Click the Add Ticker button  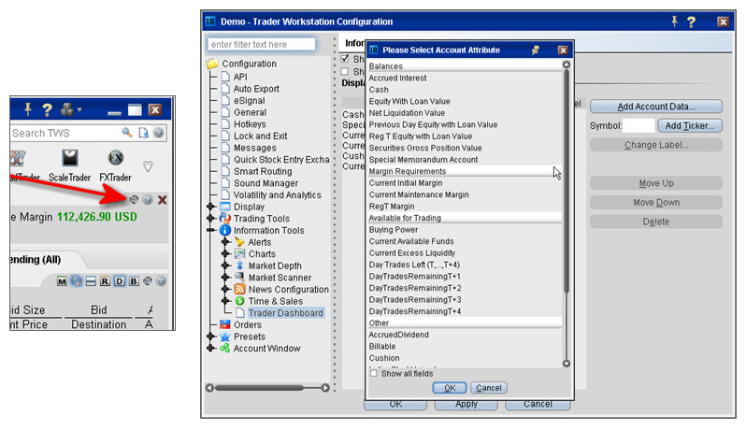coord(690,125)
